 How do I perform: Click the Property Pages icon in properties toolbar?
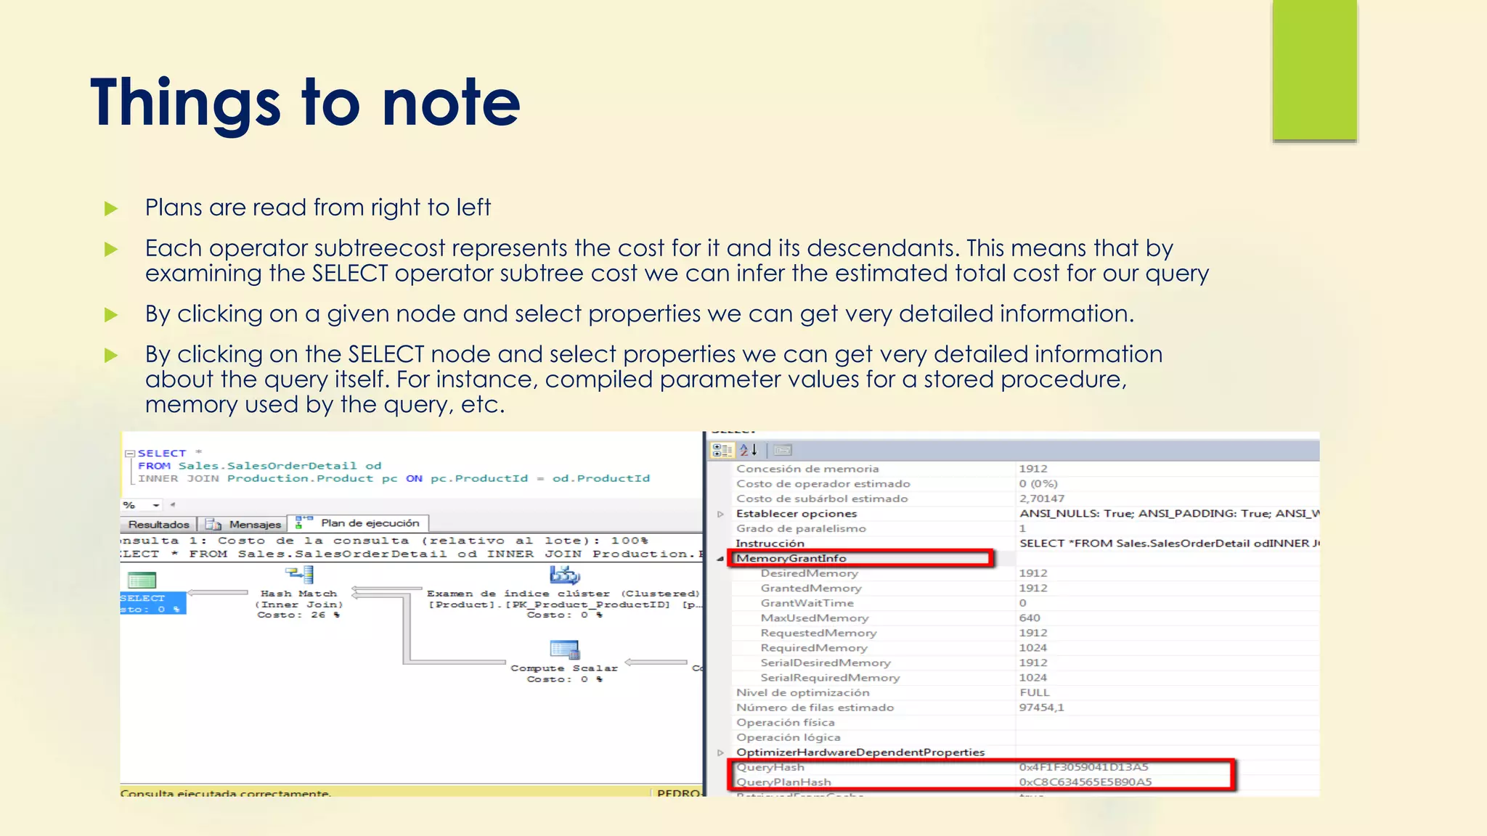782,451
